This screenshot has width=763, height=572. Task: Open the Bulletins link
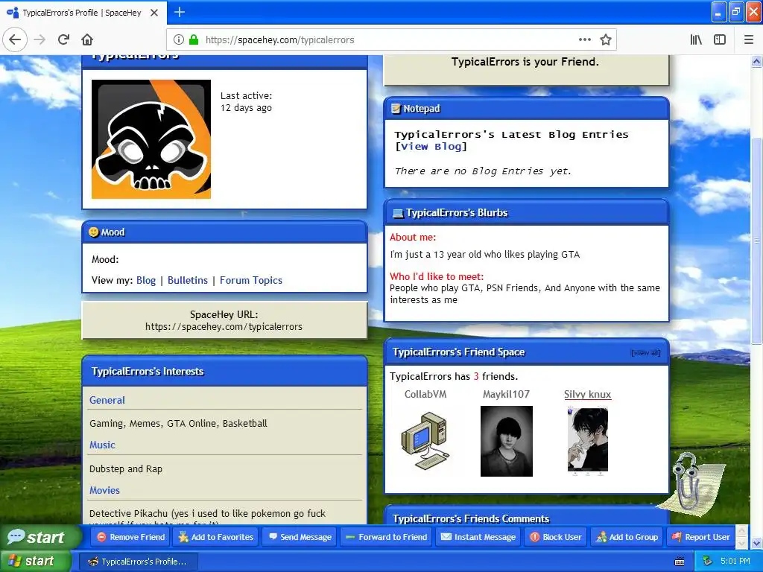187,280
